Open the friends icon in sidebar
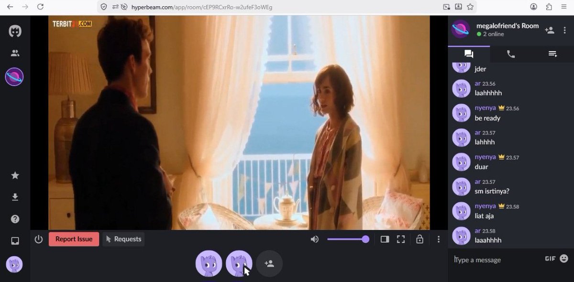This screenshot has width=574, height=282. pyautogui.click(x=15, y=53)
